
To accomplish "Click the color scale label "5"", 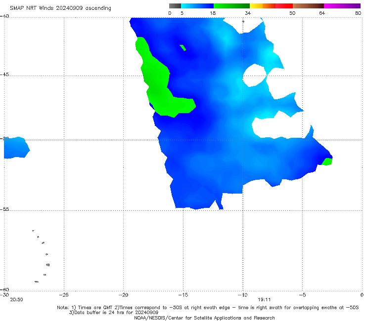I will click(182, 13).
